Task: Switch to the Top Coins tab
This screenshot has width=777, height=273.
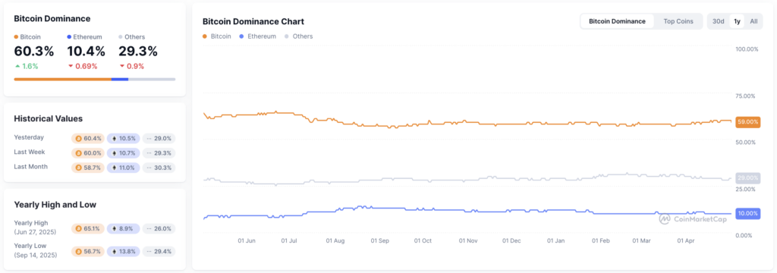Action: (678, 21)
